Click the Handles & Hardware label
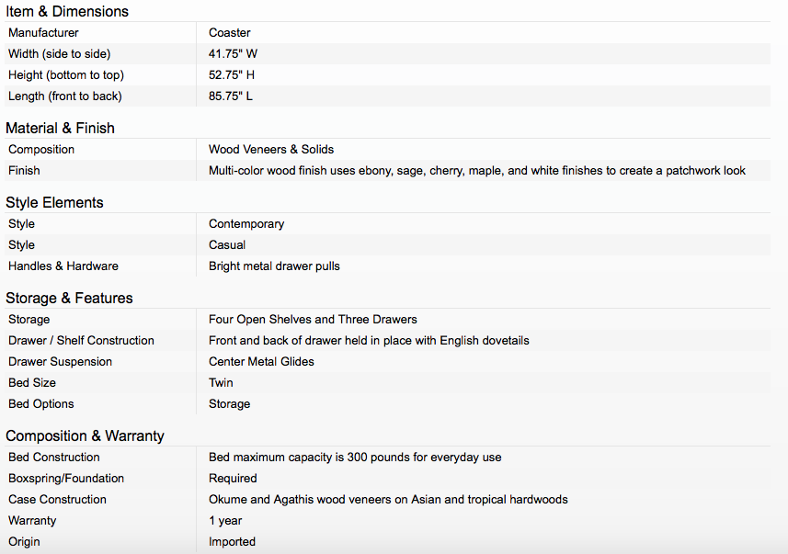Screen dimensions: 788x554 [x=63, y=266]
